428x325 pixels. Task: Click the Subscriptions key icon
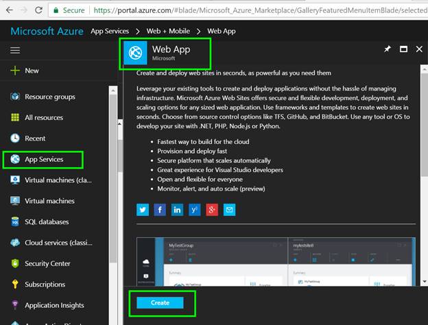pos(15,284)
